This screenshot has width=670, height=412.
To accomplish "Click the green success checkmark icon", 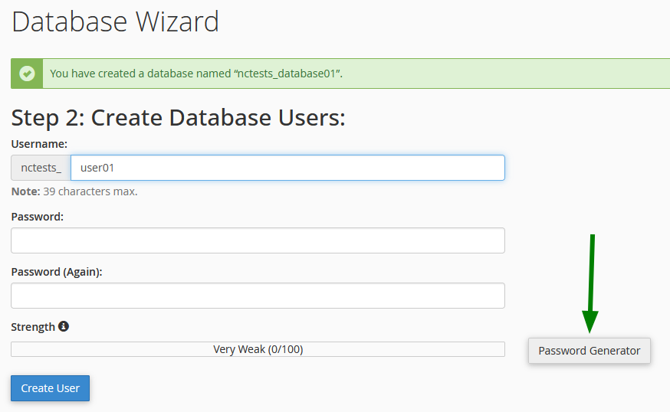I will click(27, 74).
